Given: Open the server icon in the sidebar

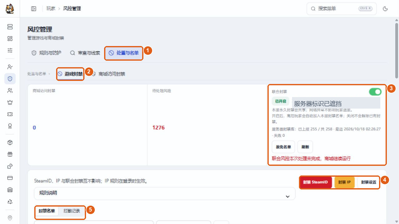Looking at the screenshot, I should point(10,27).
